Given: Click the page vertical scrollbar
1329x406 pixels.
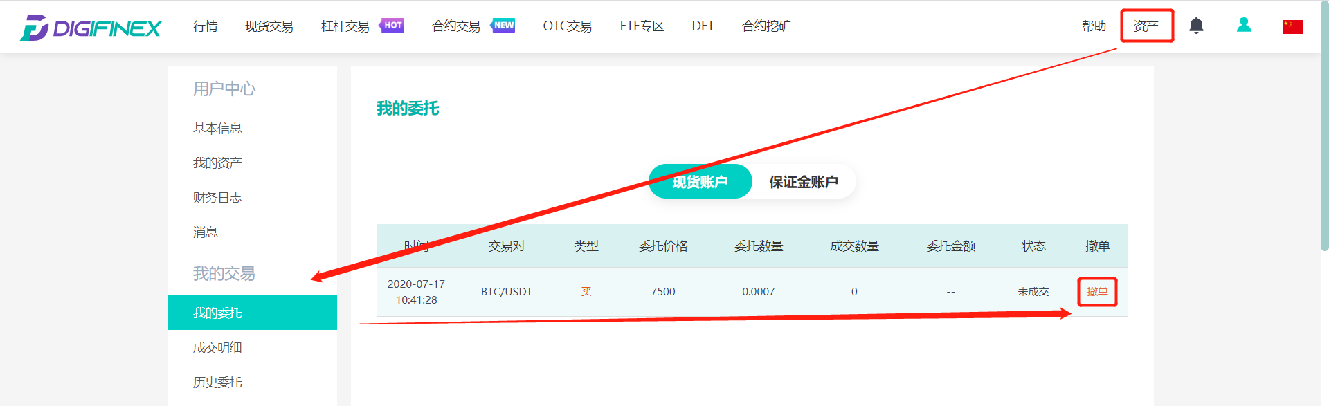Looking at the screenshot, I should coord(1324,124).
